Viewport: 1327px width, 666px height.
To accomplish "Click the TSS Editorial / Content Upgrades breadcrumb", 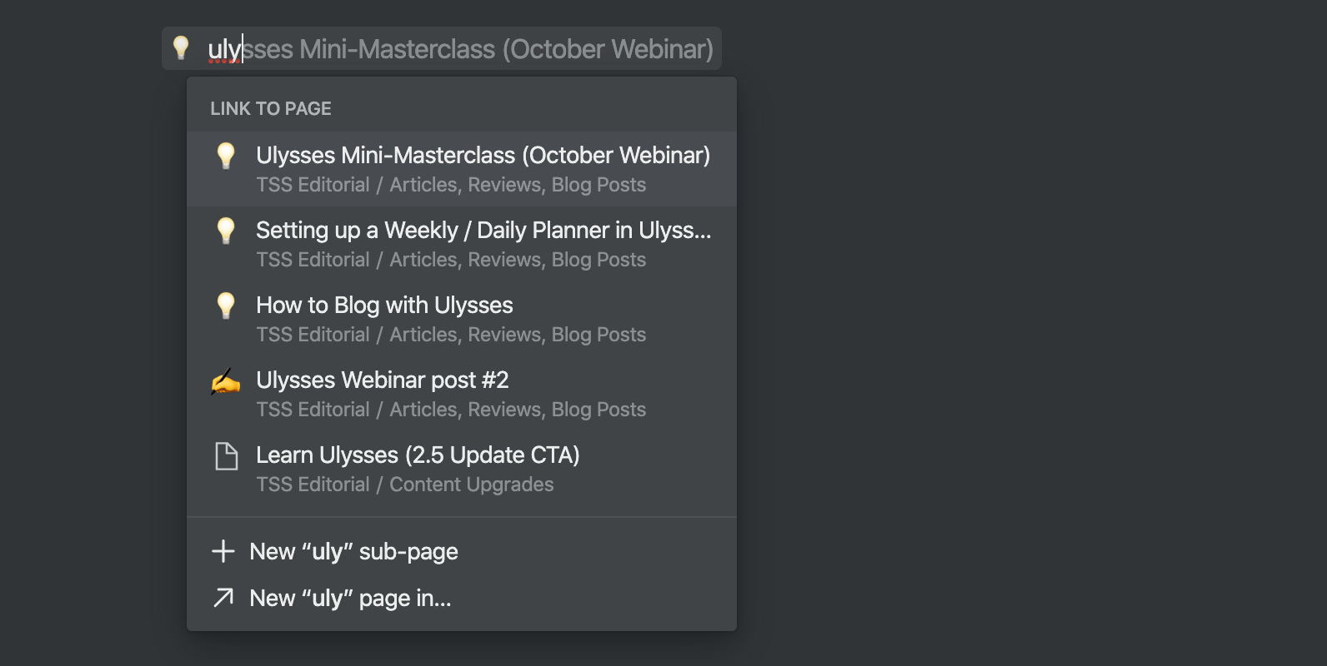I will click(405, 485).
